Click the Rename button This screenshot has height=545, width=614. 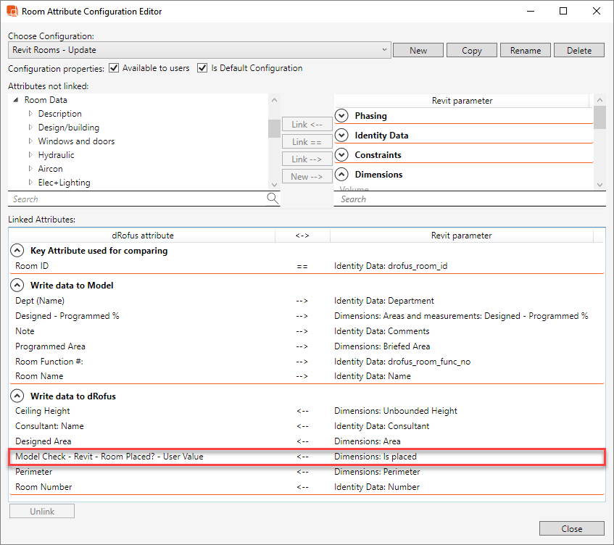click(x=525, y=50)
